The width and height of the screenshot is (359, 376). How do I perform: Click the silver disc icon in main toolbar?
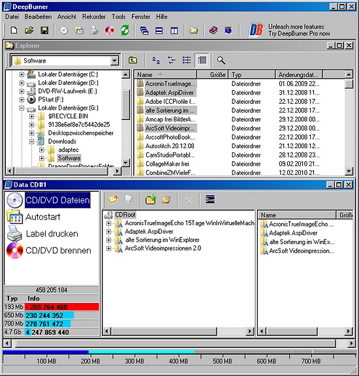[64, 31]
